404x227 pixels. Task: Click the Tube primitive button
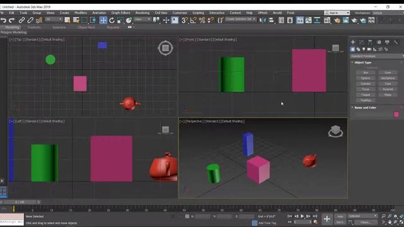point(388,84)
